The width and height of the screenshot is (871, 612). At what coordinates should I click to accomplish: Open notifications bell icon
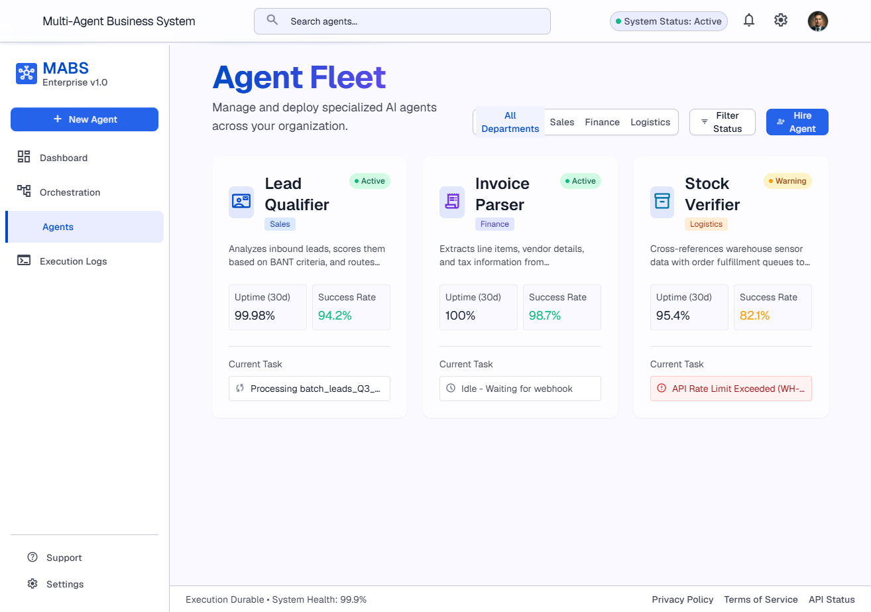pos(749,21)
